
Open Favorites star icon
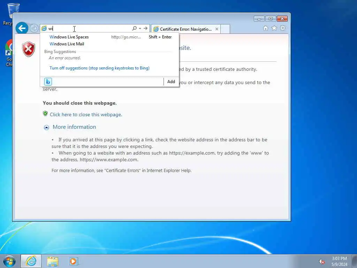274,28
